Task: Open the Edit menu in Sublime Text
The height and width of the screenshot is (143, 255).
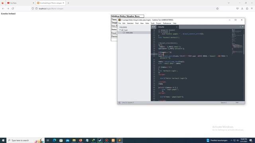Action: pyautogui.click(x=124, y=23)
